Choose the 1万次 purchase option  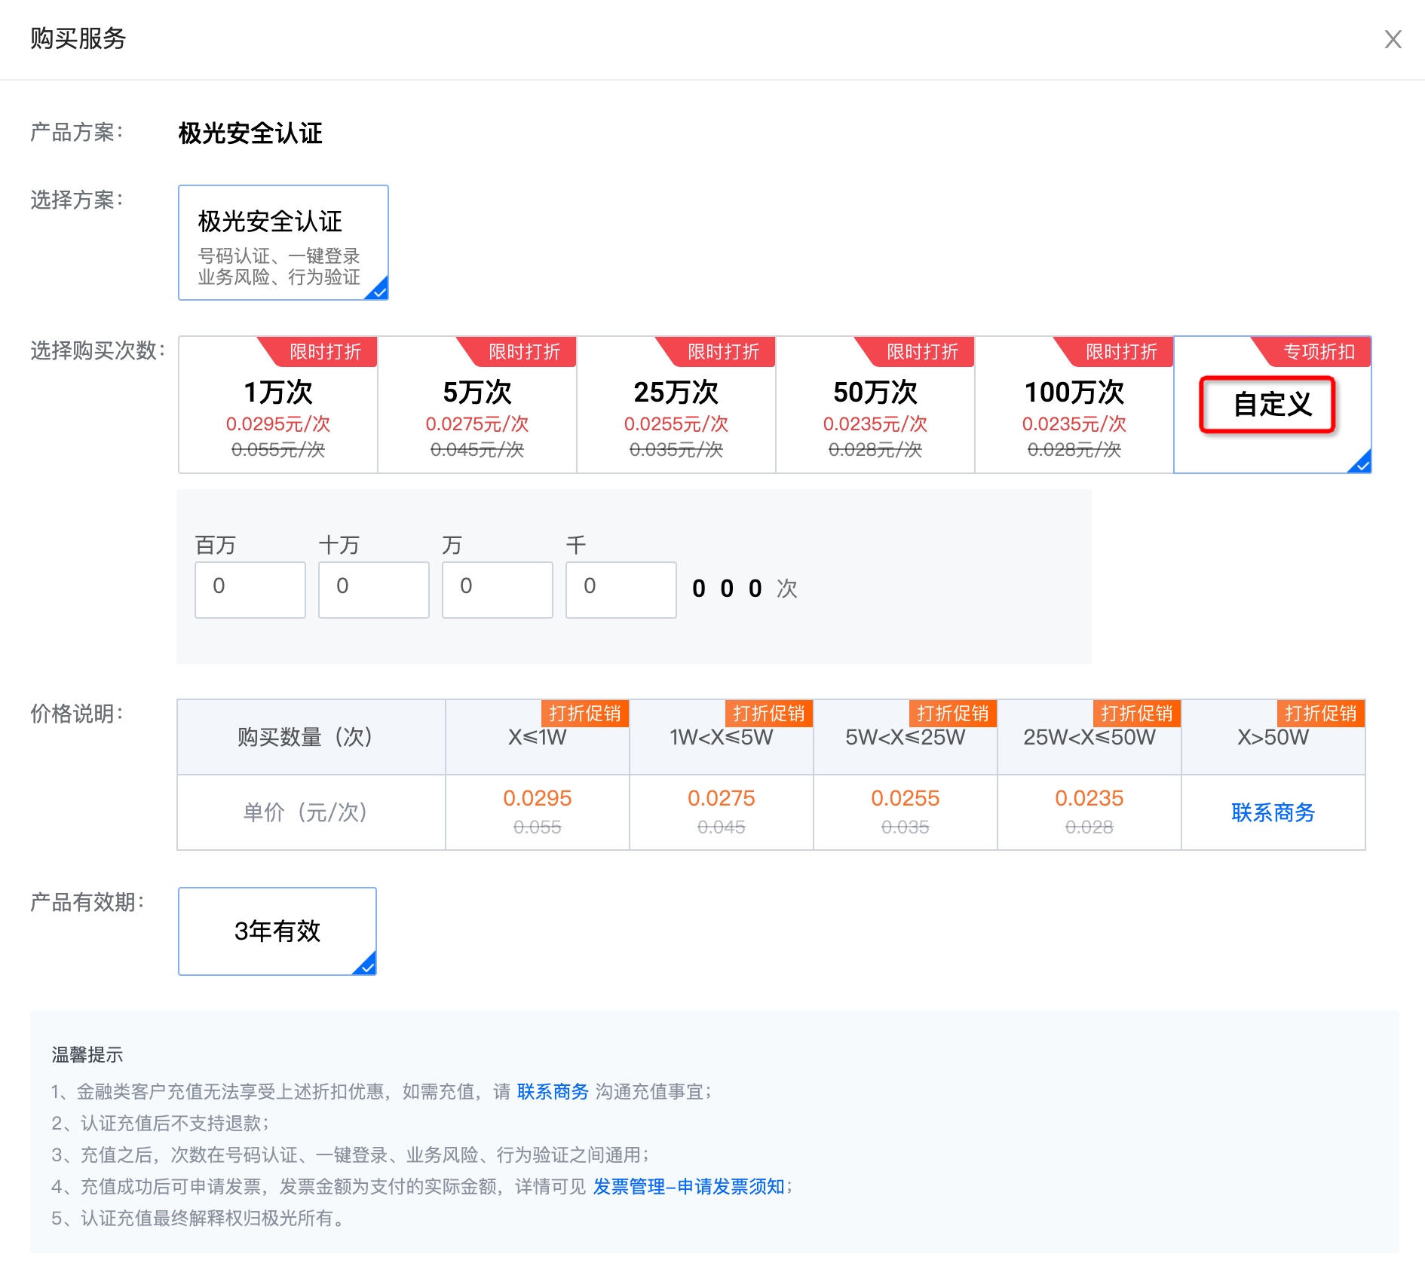(x=278, y=405)
